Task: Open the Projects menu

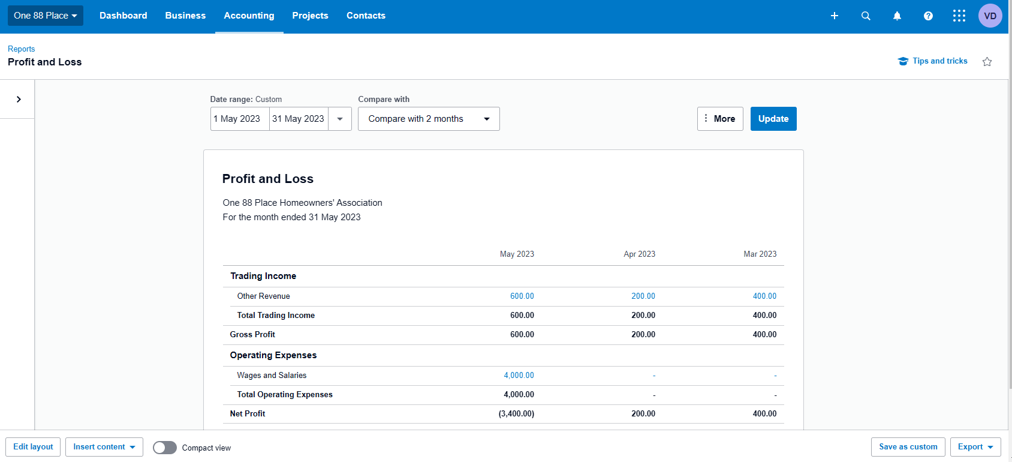Action: pos(310,16)
